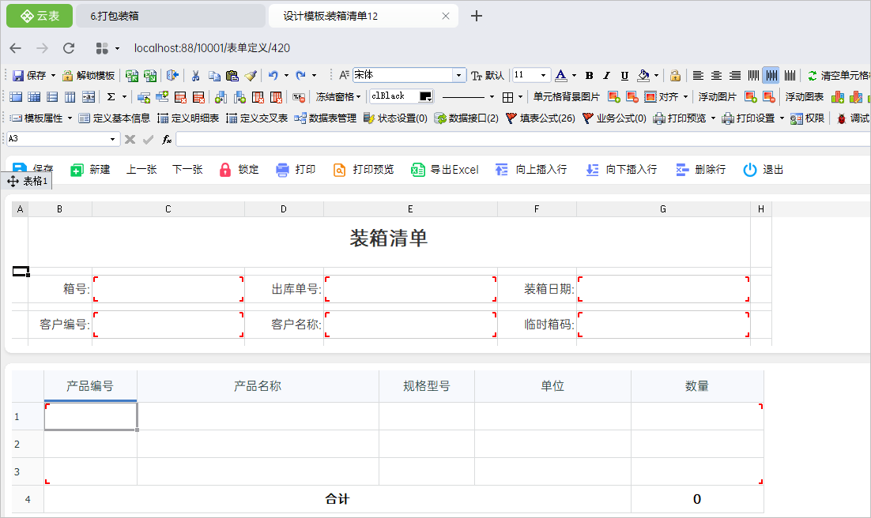The image size is (871, 518).
Task: Open the clBlack color dropdown
Action: coord(426,96)
